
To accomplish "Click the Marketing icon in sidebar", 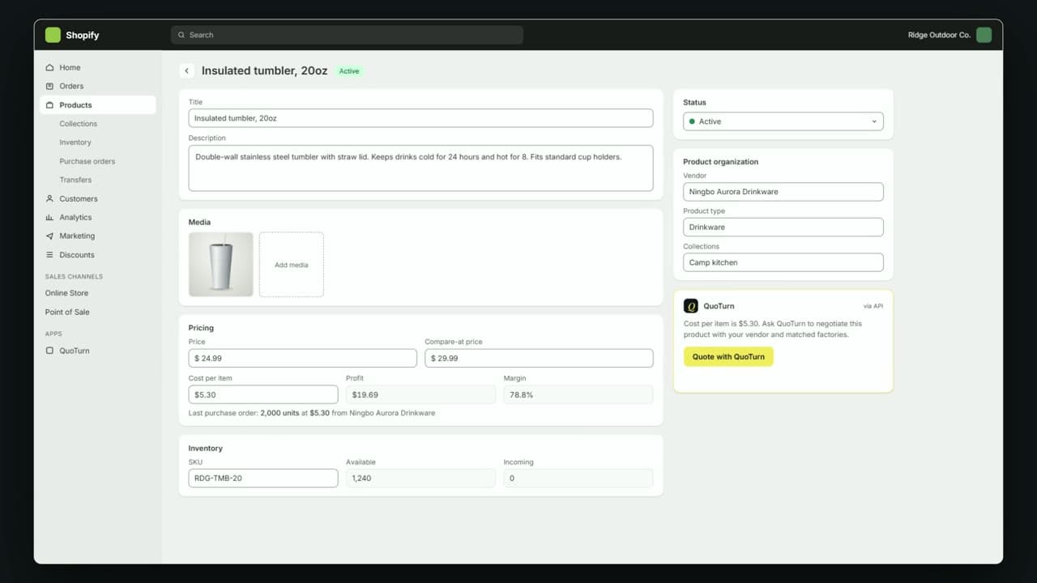I will [50, 236].
